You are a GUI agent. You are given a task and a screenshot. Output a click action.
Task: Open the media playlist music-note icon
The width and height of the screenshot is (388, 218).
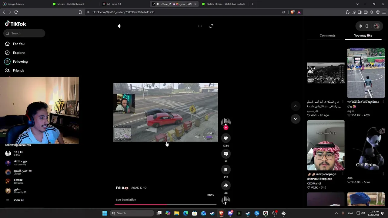pyautogui.click(x=354, y=12)
